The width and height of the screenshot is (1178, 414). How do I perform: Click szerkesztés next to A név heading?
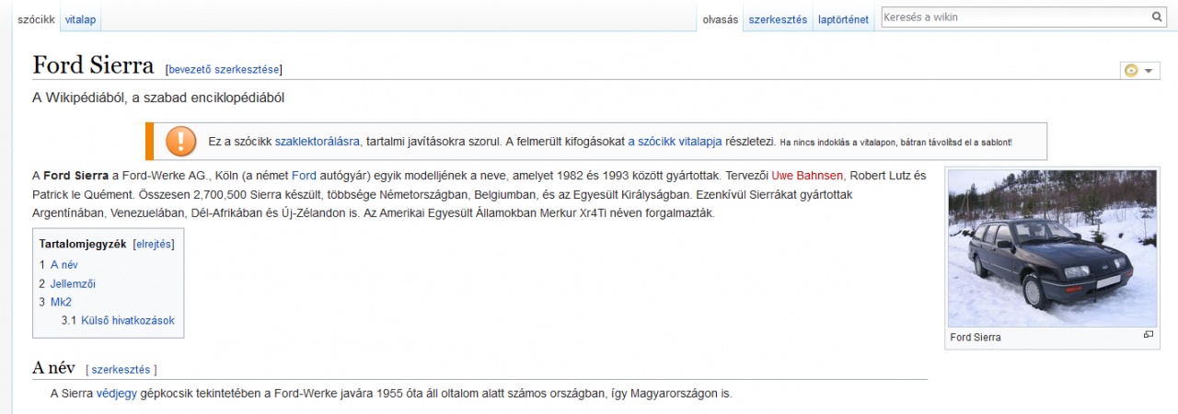(121, 370)
